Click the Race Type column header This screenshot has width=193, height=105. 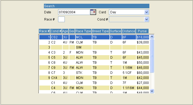83,31
